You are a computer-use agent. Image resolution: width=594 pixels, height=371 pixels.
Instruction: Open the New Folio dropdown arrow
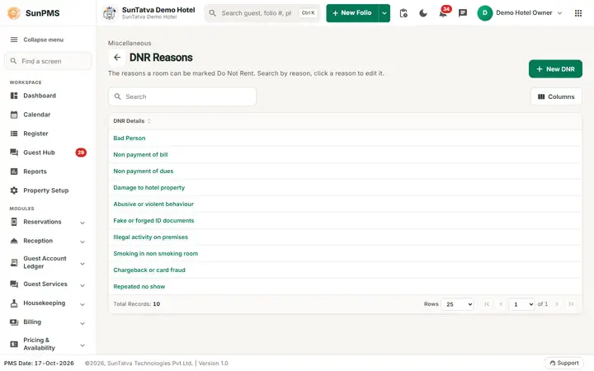pyautogui.click(x=384, y=13)
